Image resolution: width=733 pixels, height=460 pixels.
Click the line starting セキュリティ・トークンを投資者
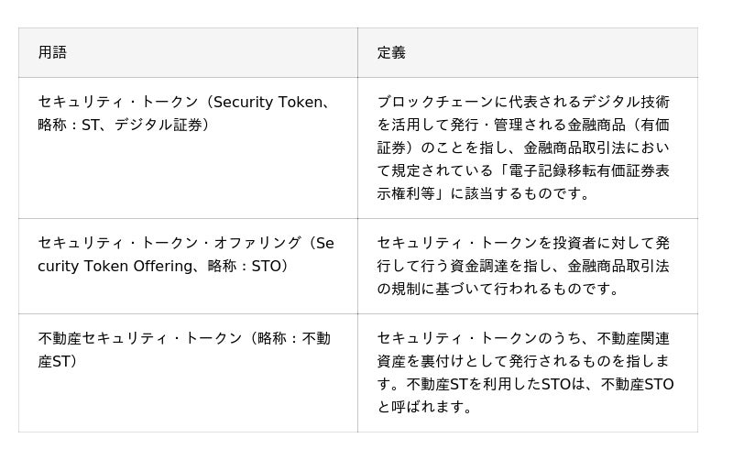click(x=523, y=244)
